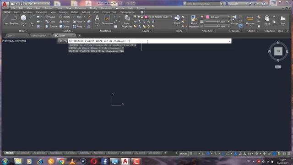
Task: Activate the Rotate command
Action: pyautogui.click(x=65, y=17)
